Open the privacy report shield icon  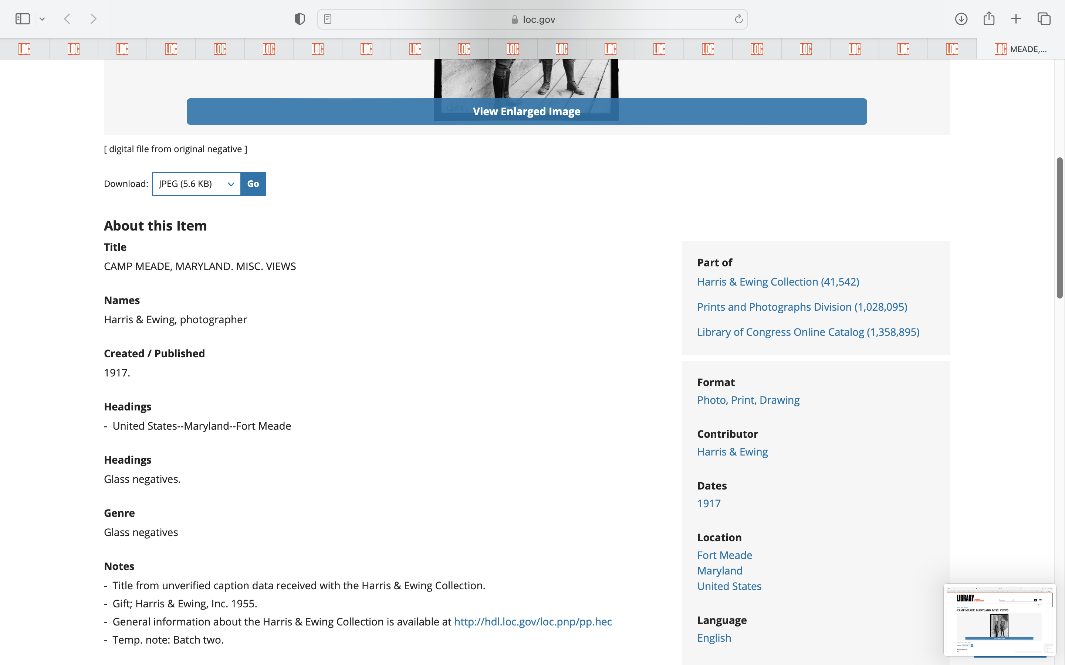tap(300, 19)
